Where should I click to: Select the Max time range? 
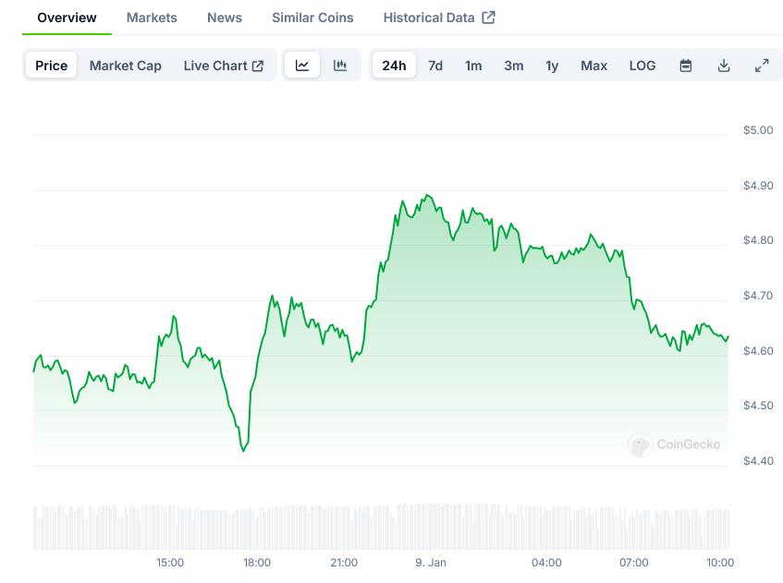tap(593, 66)
